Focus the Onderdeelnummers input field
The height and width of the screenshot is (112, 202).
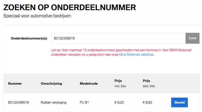click(118, 38)
